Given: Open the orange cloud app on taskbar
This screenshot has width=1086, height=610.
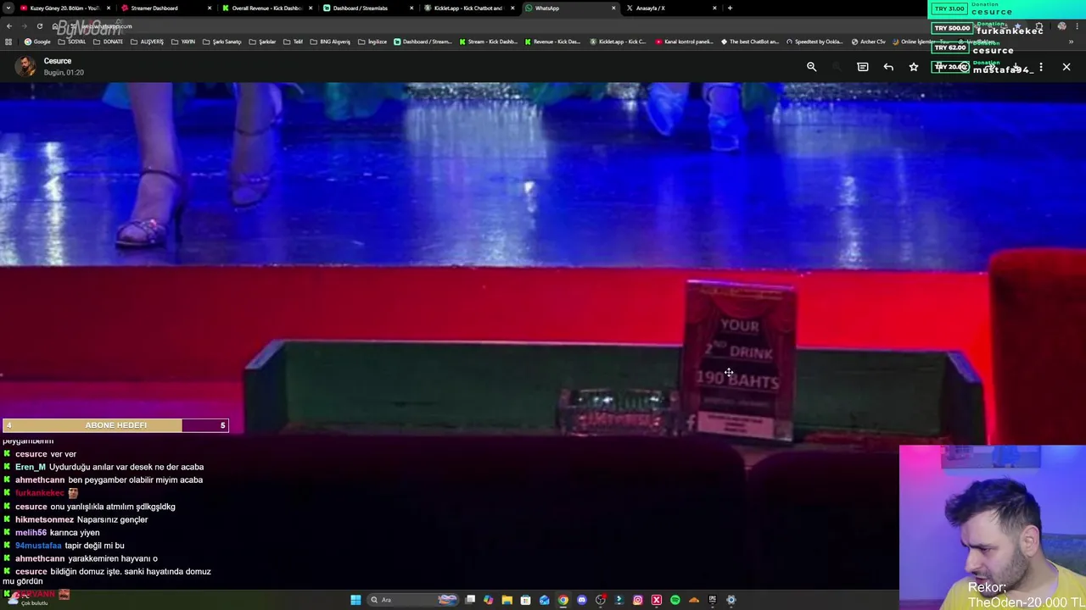Looking at the screenshot, I should click(x=694, y=600).
